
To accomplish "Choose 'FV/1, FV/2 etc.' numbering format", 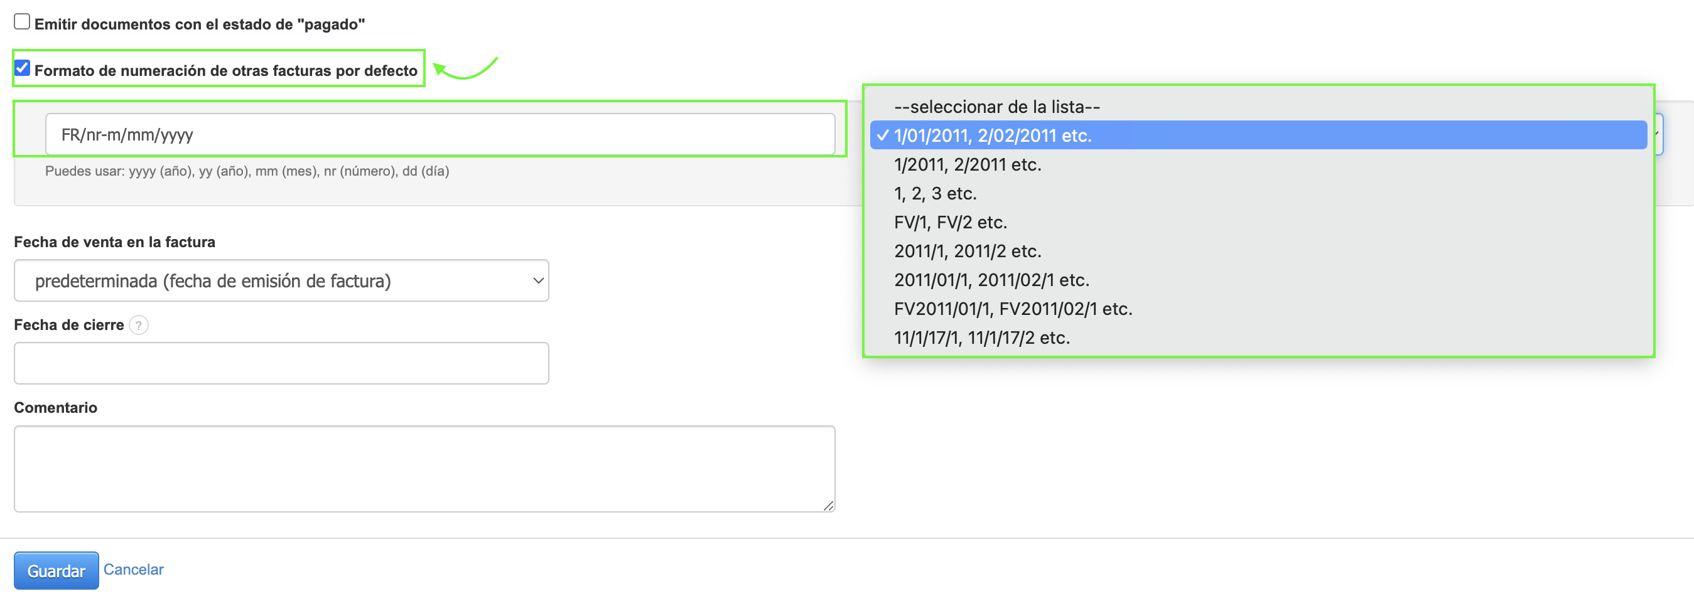I will (950, 222).
